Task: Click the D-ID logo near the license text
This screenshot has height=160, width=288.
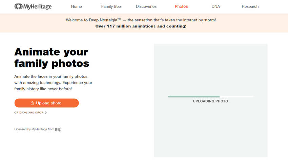Action: [x=58, y=129]
